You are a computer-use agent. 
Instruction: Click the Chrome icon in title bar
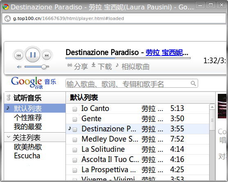(6, 7)
